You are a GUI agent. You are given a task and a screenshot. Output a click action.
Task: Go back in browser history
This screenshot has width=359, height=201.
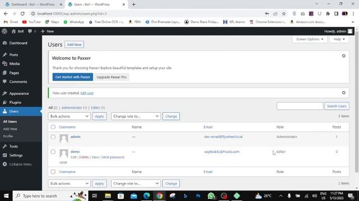pyautogui.click(x=6, y=13)
